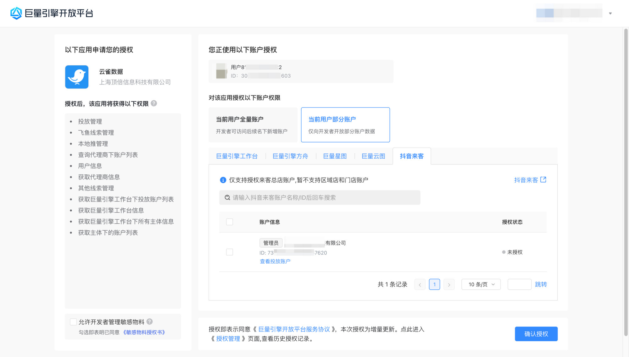The width and height of the screenshot is (629, 357).
Task: Click 获取巨量引擎工作台下所有主体信息 item
Action: [x=126, y=222]
